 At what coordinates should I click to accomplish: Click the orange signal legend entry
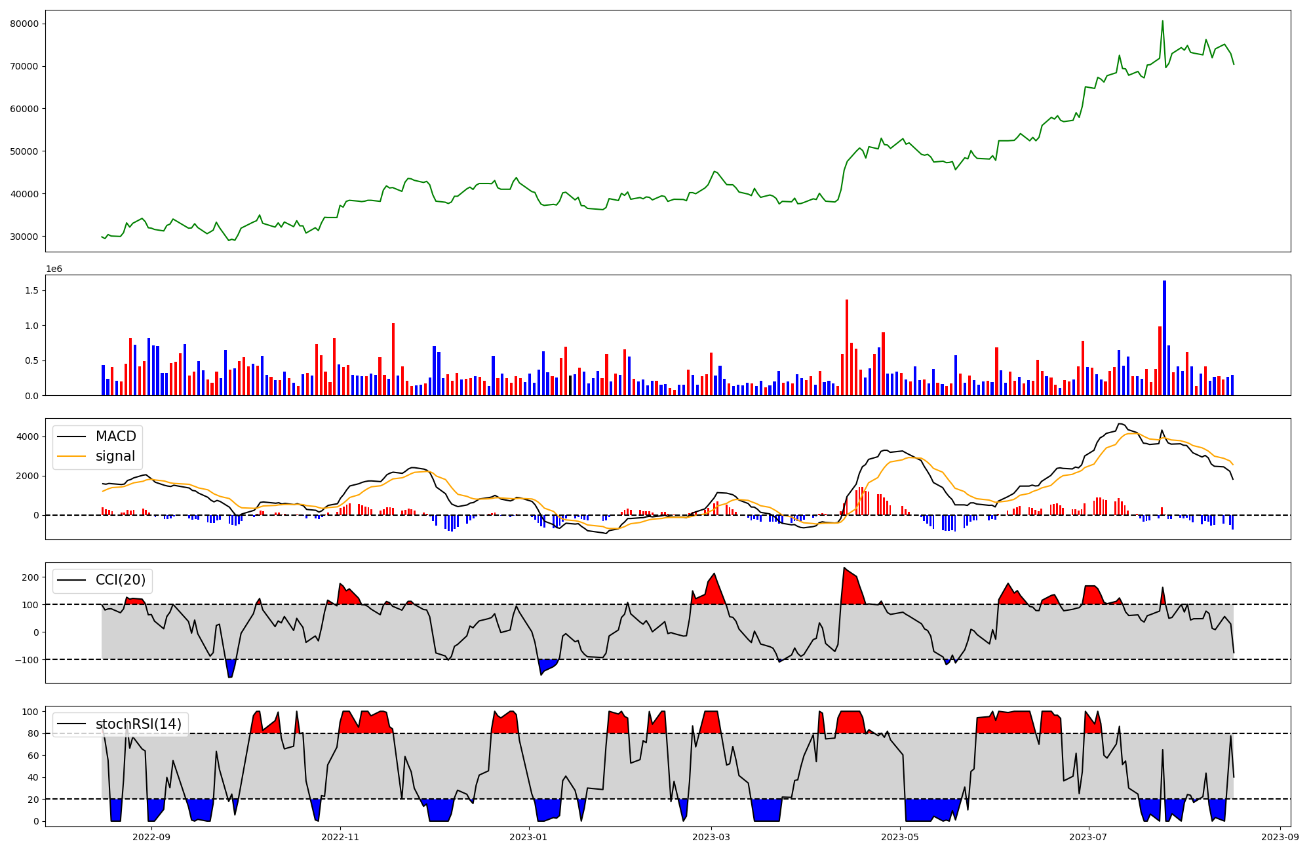coord(115,456)
